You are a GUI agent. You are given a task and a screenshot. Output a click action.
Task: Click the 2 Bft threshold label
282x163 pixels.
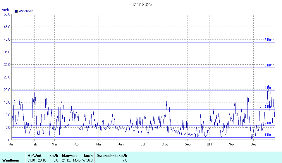[x=268, y=123]
